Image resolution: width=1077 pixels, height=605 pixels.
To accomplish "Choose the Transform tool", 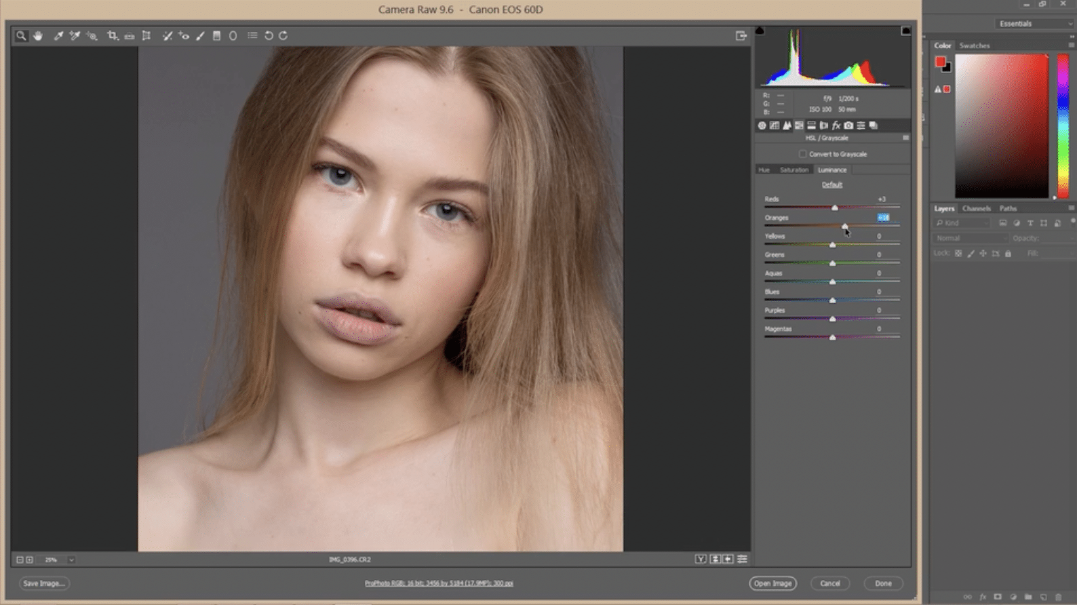I will pyautogui.click(x=146, y=35).
